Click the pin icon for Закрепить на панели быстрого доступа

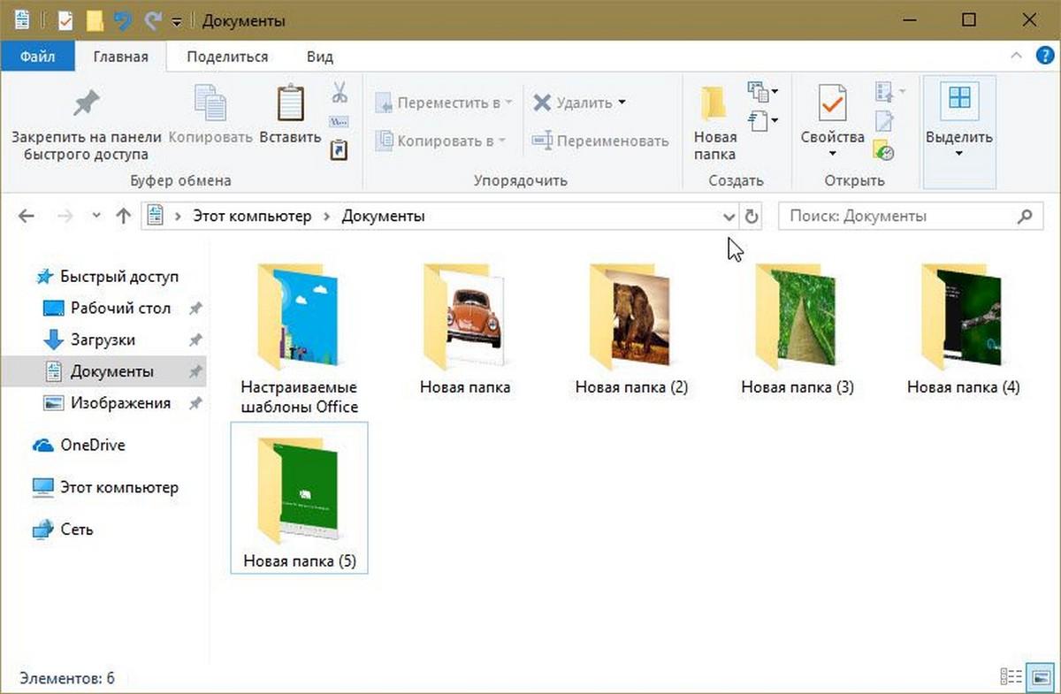pos(86,104)
